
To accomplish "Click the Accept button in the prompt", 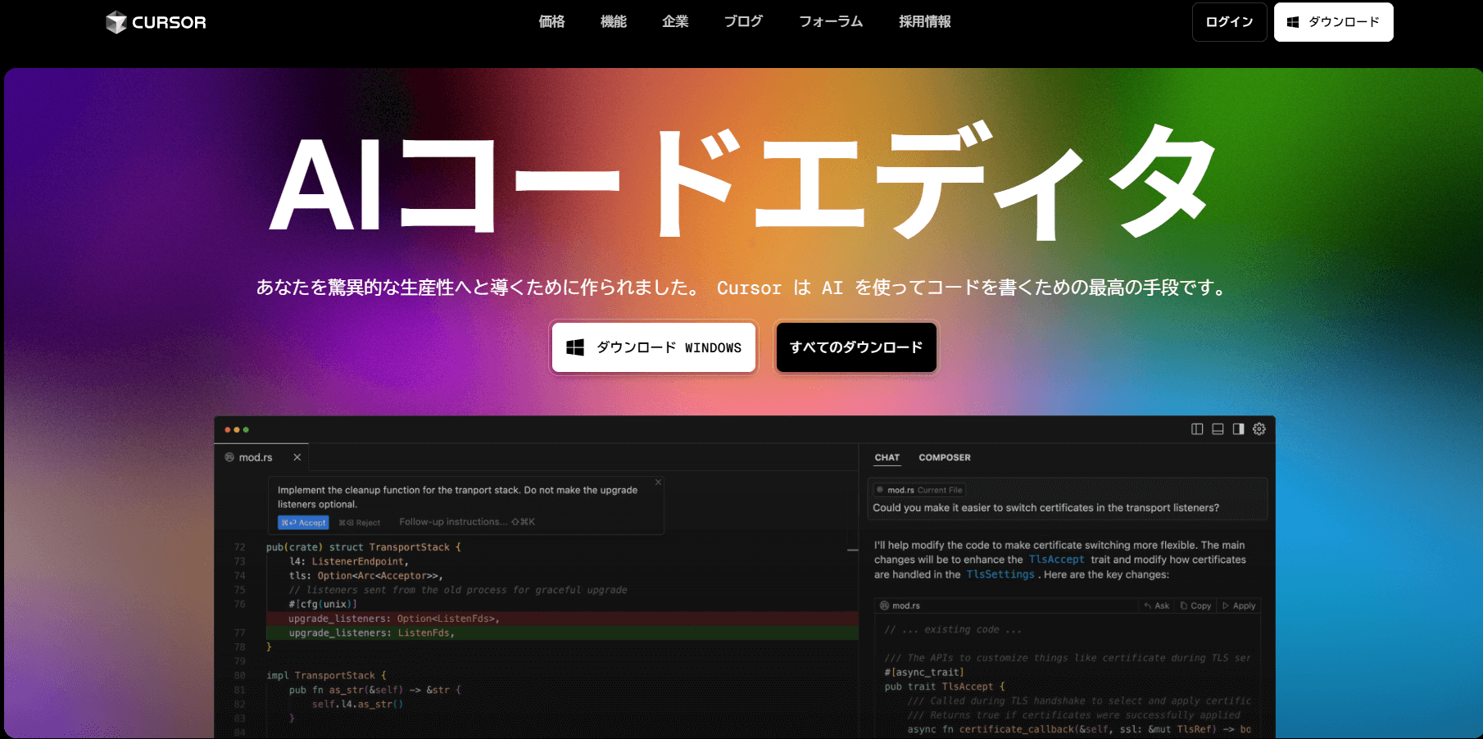I will coord(303,523).
